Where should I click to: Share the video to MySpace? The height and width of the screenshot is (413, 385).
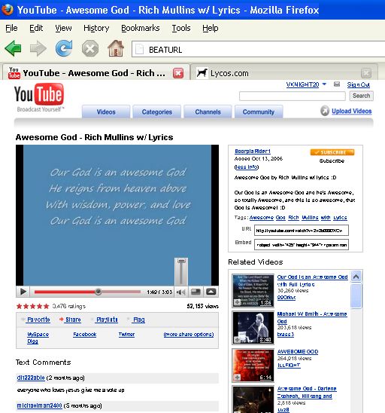click(38, 335)
